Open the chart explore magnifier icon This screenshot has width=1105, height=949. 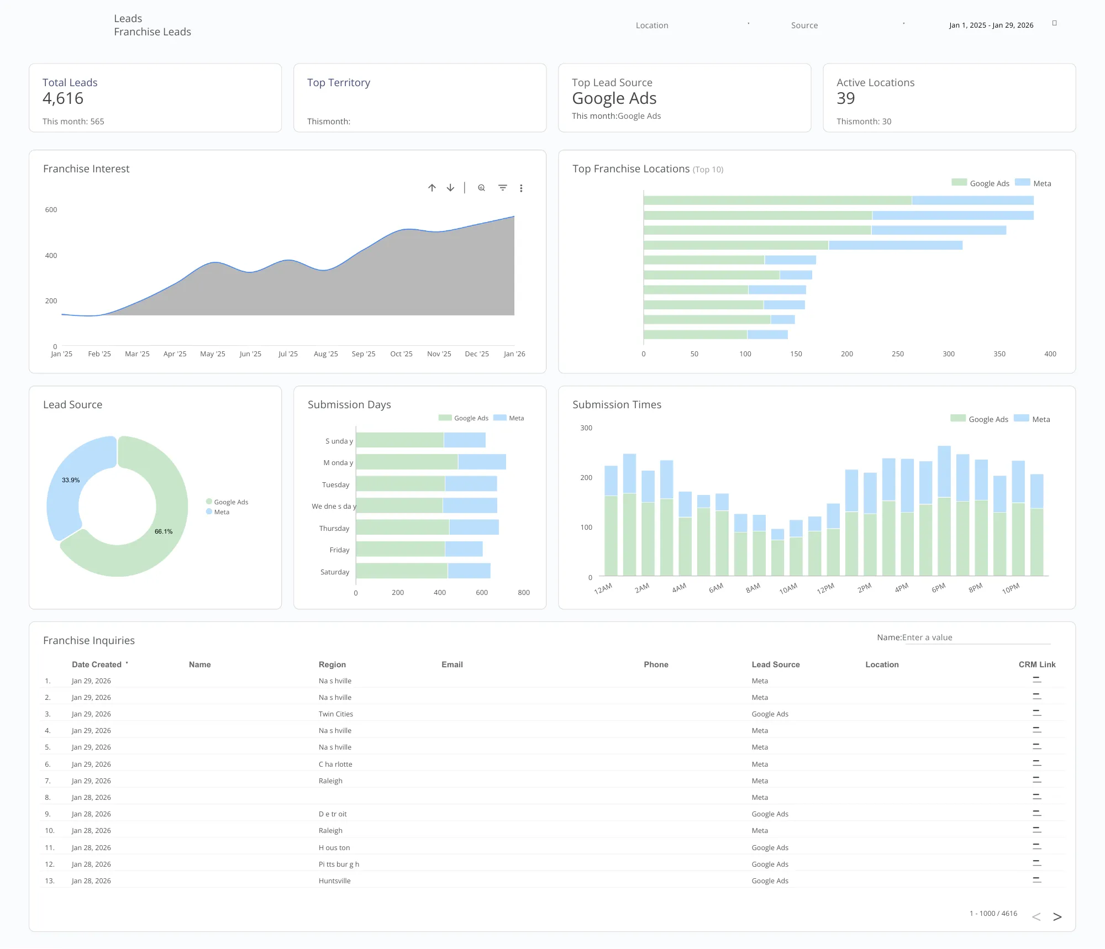482,188
